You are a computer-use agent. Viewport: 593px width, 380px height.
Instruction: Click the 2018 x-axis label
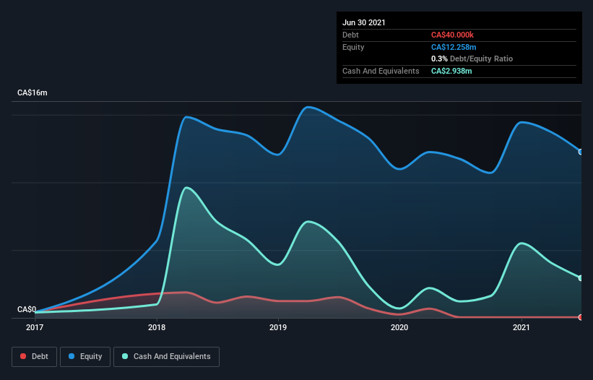[x=157, y=327]
